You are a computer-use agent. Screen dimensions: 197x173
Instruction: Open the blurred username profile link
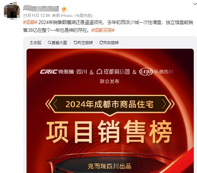point(41,9)
